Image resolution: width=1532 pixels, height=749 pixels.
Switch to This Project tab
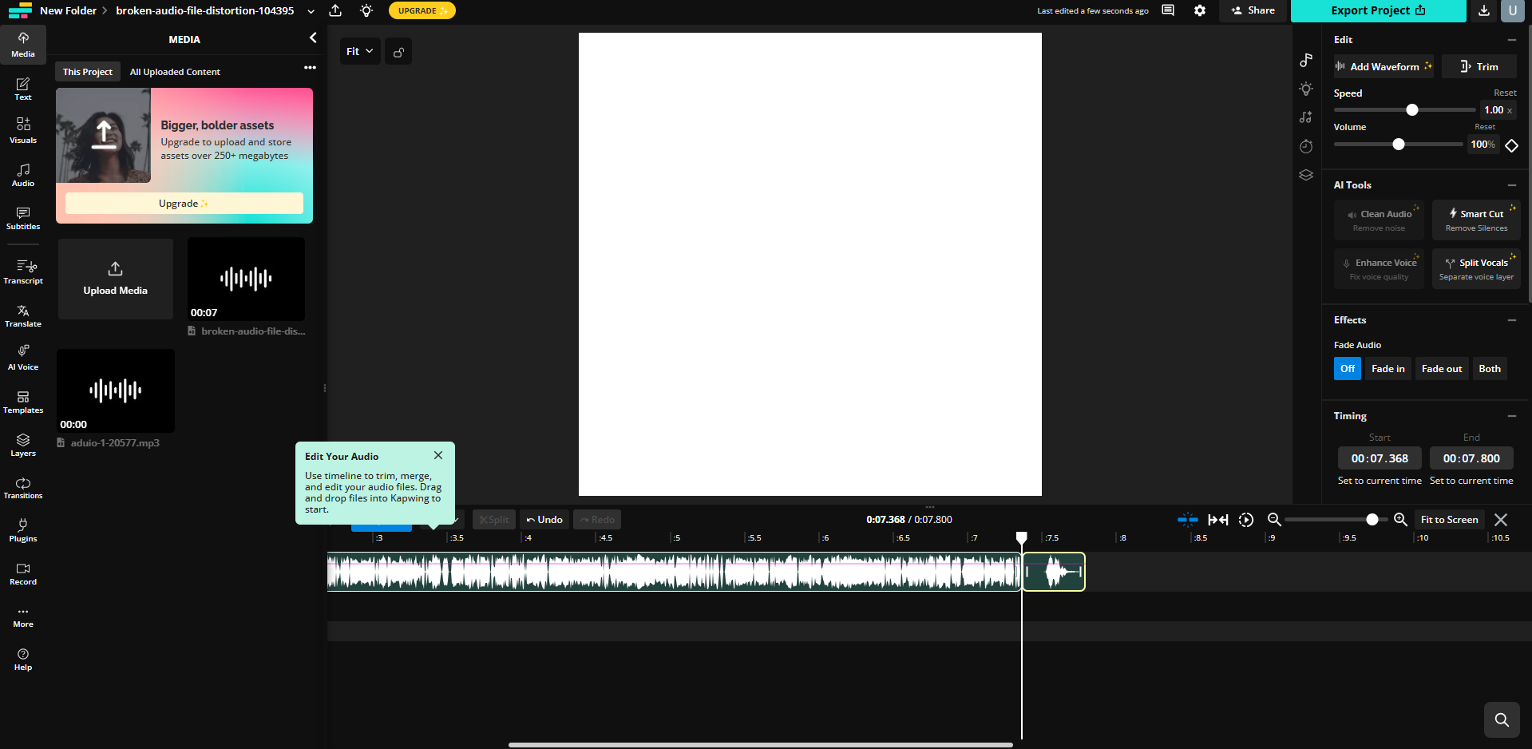point(88,72)
